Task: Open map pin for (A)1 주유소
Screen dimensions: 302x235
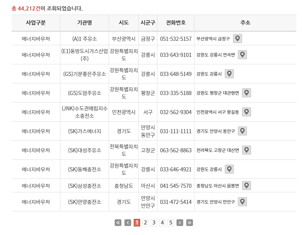Action: click(237, 39)
